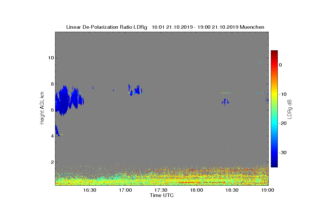Click the large blue cloud near 7 km
Viewport: 332px width, 221px height.
(65, 100)
